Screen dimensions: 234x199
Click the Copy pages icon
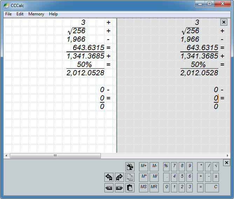(x=130, y=177)
